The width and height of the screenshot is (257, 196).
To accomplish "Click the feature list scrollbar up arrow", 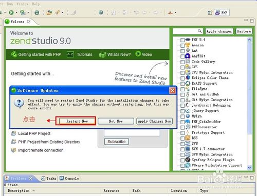I will coord(249,40).
